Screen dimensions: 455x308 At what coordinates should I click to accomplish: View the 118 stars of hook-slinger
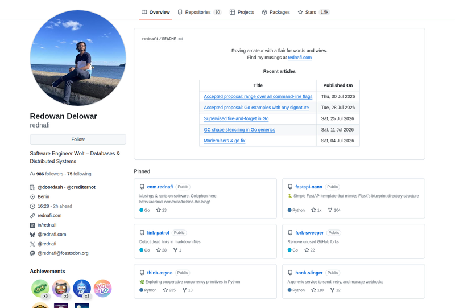click(x=317, y=290)
